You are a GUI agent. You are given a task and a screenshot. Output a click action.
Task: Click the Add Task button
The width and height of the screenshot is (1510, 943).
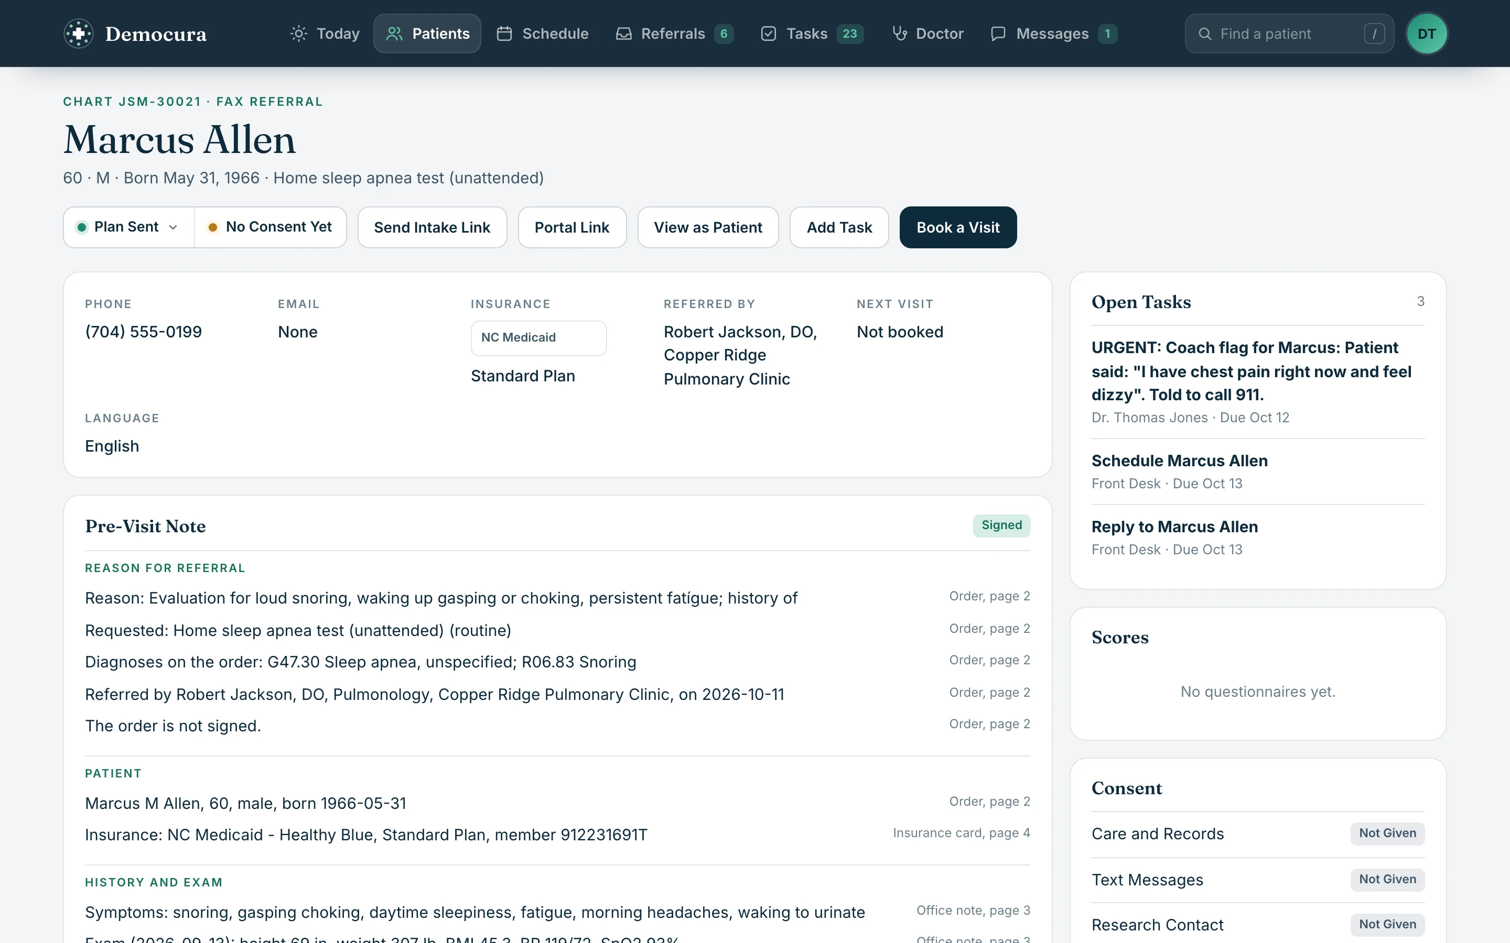(x=839, y=227)
